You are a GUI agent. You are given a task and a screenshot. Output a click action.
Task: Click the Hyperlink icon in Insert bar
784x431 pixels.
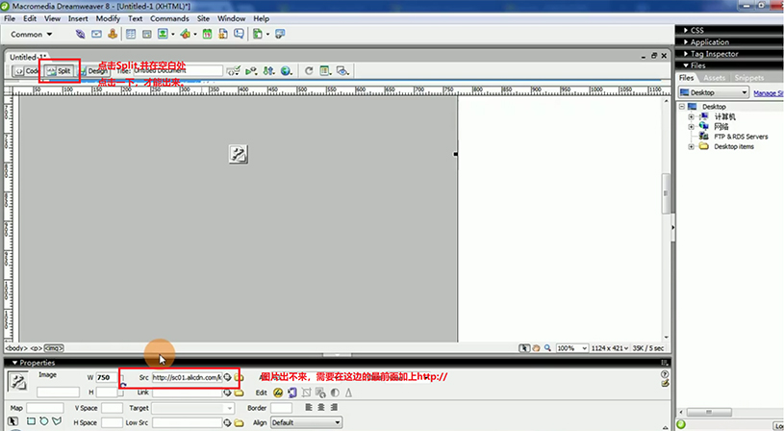pos(81,34)
